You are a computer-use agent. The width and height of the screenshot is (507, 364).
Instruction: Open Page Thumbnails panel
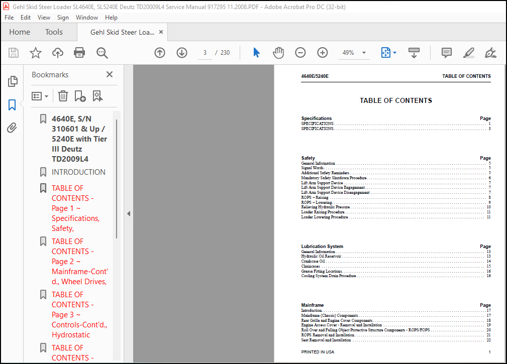(12, 81)
